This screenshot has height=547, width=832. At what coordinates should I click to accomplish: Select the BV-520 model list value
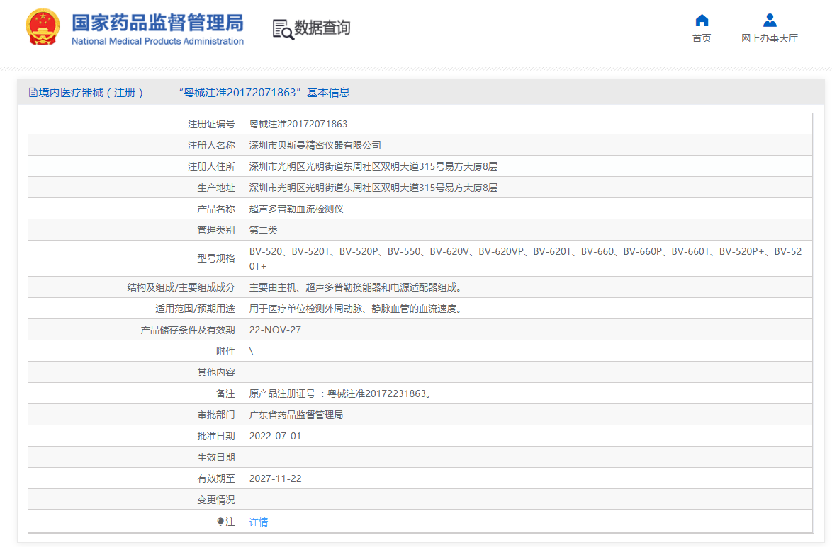(x=525, y=258)
